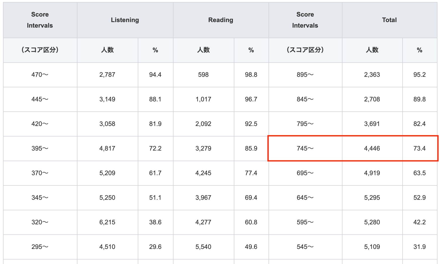Click the left スコア区分 subheader
The width and height of the screenshot is (440, 264).
pos(40,50)
